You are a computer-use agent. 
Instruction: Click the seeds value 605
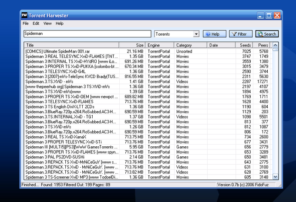tap(248, 177)
